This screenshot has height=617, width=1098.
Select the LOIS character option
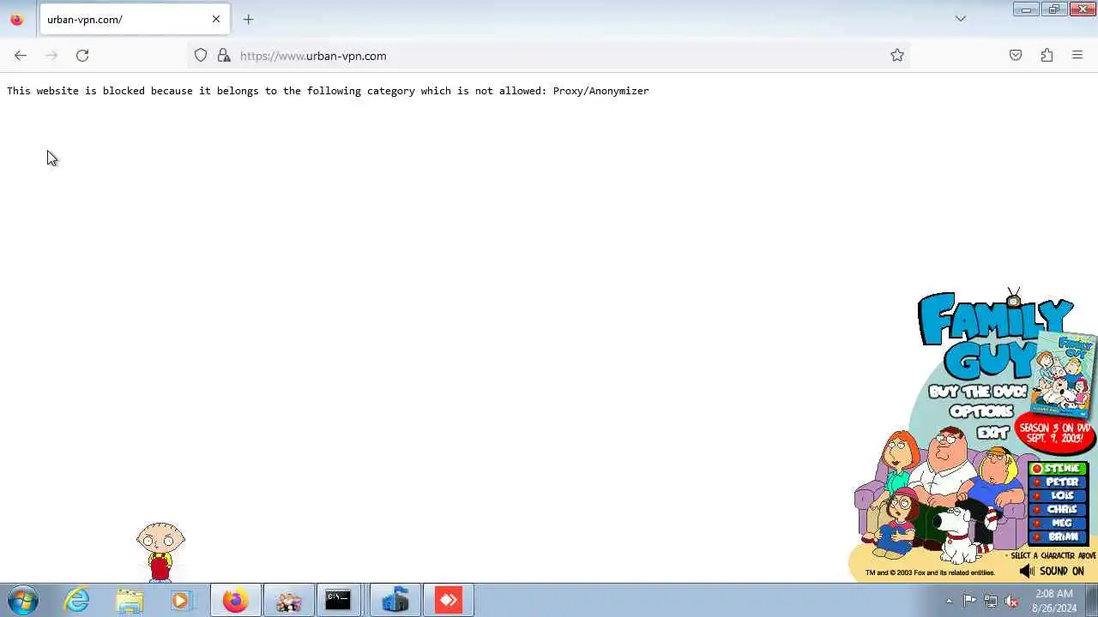click(1059, 495)
